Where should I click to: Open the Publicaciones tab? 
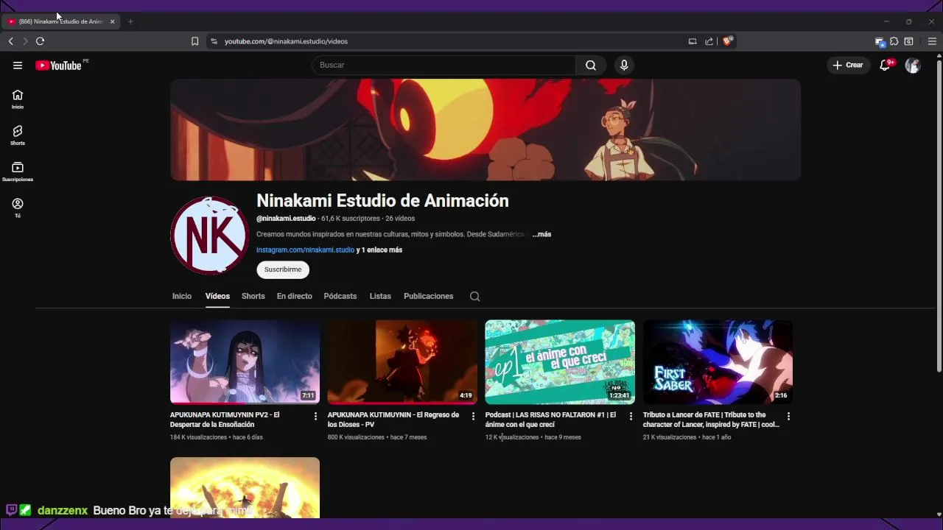click(x=428, y=296)
